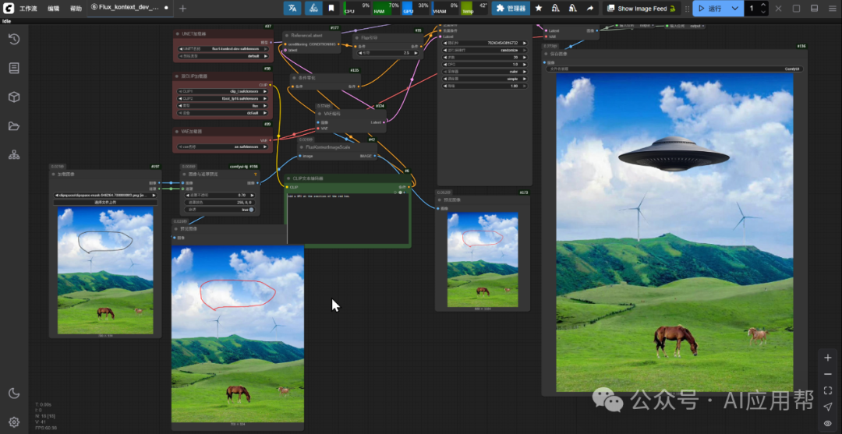This screenshot has width=842, height=434.
Task: Open image file selector in 加载图像 node
Action: pos(105,196)
